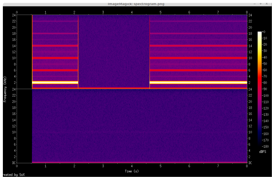
Task: Click the -70 value on the dBFS scale
Action: coord(265,76)
